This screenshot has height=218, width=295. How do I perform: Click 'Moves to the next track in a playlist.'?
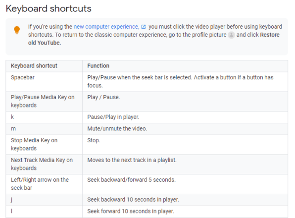[132, 160]
